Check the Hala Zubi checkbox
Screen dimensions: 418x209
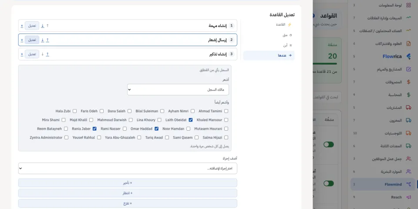click(x=74, y=111)
